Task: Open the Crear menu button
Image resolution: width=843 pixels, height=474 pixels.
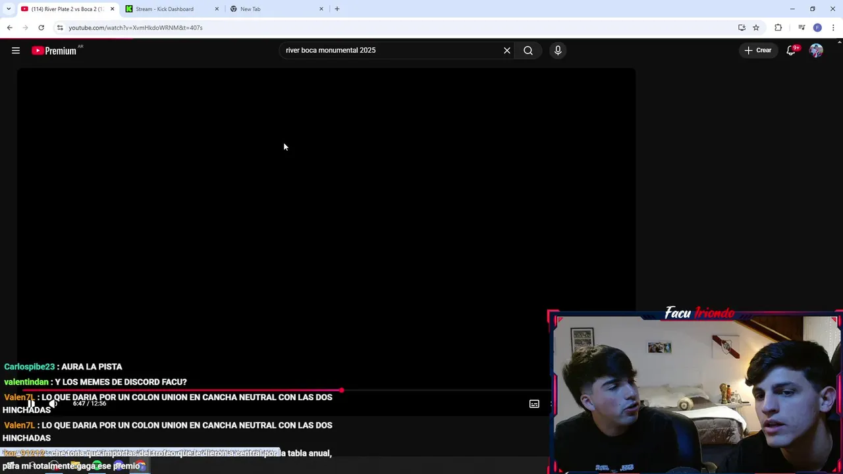Action: tap(758, 51)
